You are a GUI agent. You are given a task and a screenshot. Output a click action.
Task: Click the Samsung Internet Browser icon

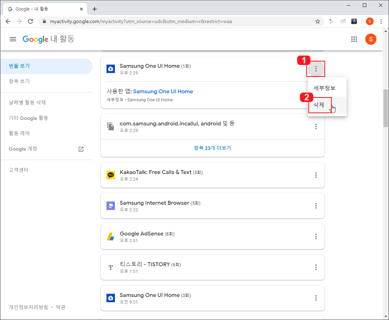111,206
